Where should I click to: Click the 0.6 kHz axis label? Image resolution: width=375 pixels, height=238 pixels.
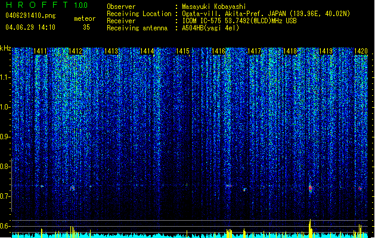click(x=5, y=226)
